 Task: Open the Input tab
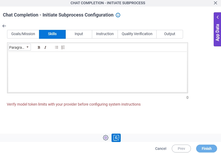(79, 34)
